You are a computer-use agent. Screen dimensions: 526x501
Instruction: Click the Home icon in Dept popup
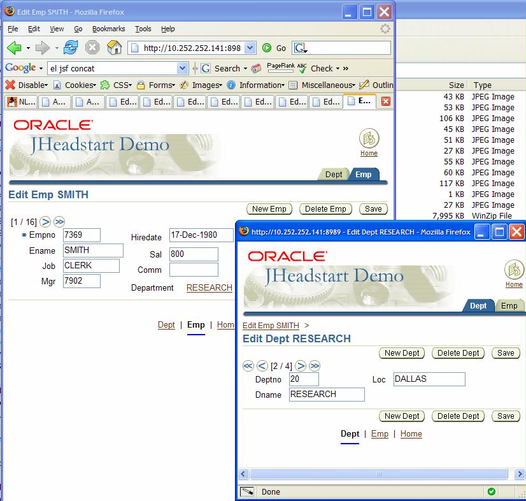[514, 270]
